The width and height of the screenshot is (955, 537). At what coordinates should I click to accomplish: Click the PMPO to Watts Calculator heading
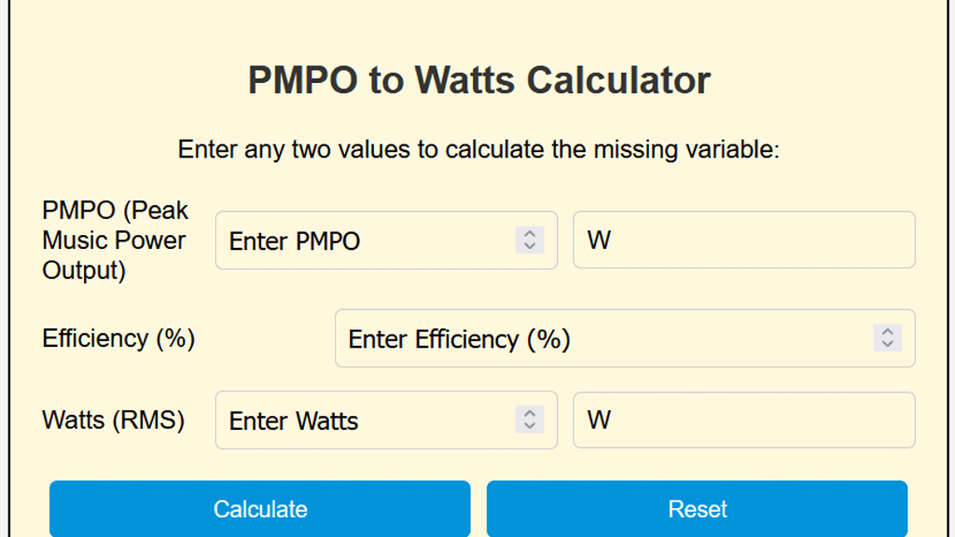(477, 80)
